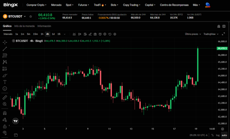Toggle magnet snapping mode
Image resolution: width=230 pixels, height=139 pixels.
5,113
